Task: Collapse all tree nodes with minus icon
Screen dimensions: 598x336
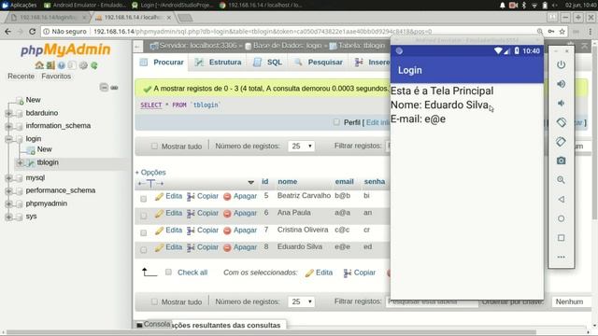Action: pyautogui.click(x=104, y=87)
